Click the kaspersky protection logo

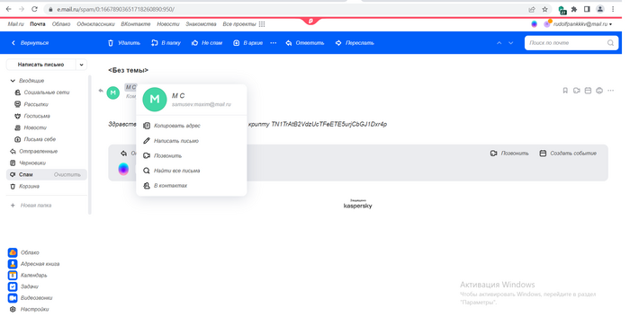click(x=357, y=205)
